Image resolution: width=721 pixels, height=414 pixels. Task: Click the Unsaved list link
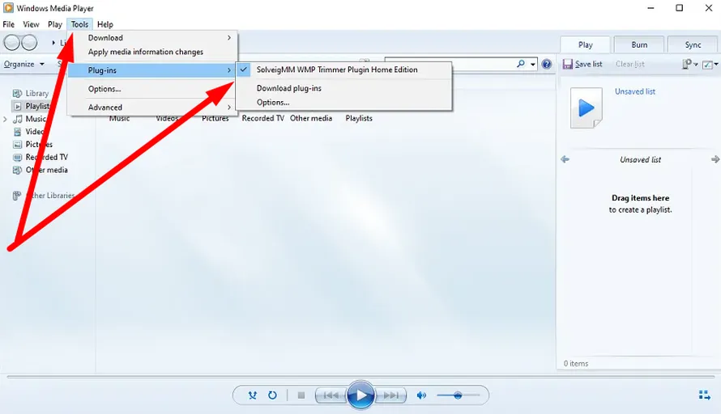(x=634, y=91)
